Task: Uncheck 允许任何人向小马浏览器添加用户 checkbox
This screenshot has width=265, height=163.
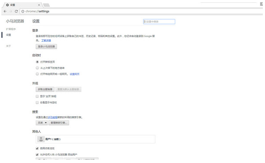Action: click(x=37, y=154)
